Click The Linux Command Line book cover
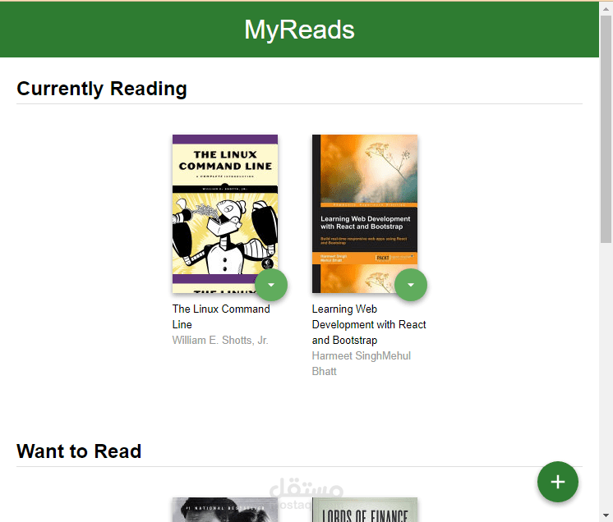The width and height of the screenshot is (613, 522). (x=225, y=213)
